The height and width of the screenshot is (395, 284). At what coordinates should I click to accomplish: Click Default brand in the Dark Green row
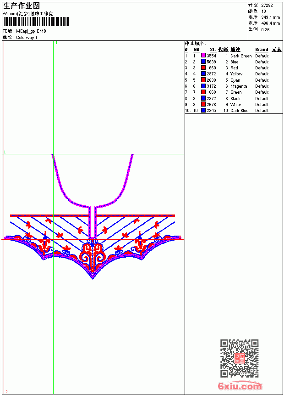coord(262,56)
